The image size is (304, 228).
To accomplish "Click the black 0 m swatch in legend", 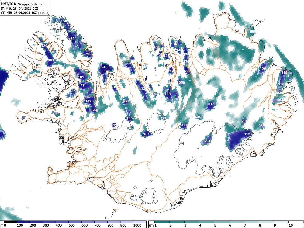I will 10,222.
